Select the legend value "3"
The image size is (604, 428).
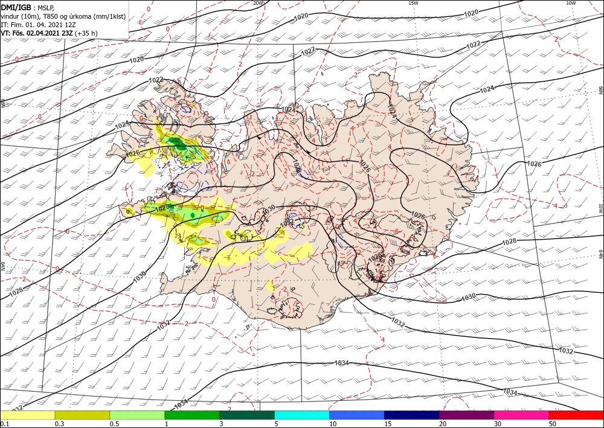[222, 424]
